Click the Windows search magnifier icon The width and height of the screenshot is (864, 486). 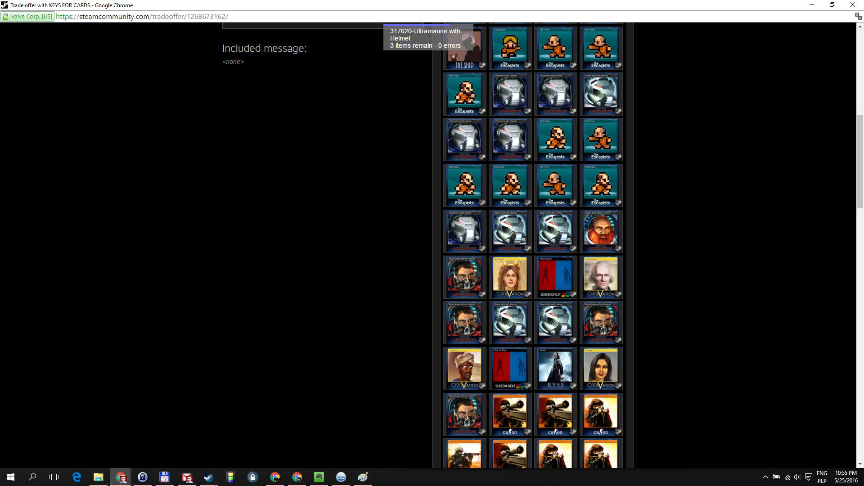[32, 477]
